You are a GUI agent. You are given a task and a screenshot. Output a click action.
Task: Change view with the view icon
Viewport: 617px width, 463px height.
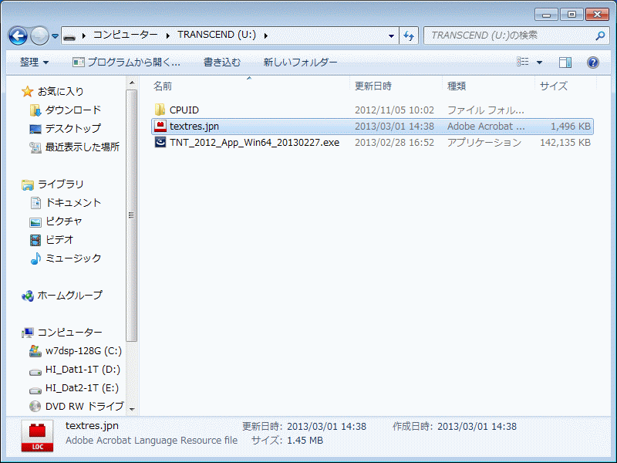tap(523, 62)
